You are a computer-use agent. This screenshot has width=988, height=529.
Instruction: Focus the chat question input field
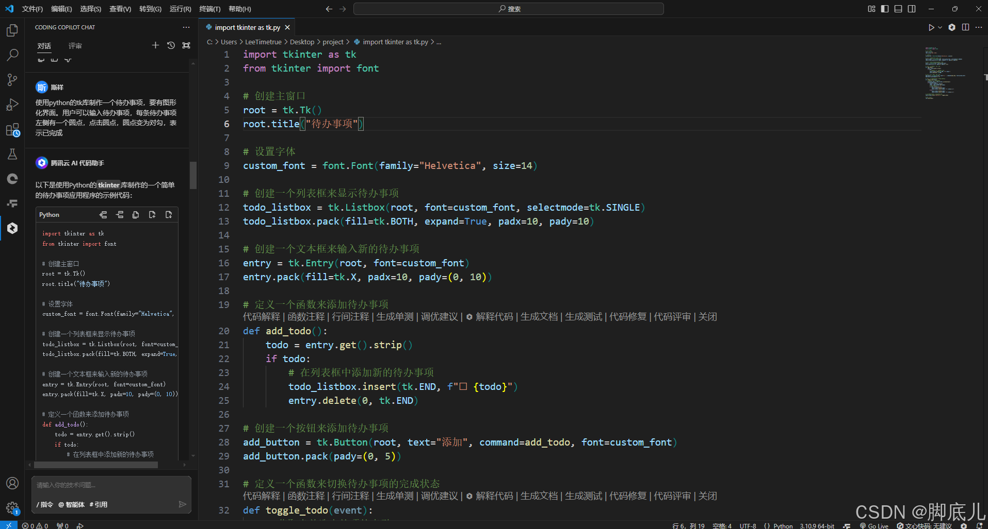[111, 485]
